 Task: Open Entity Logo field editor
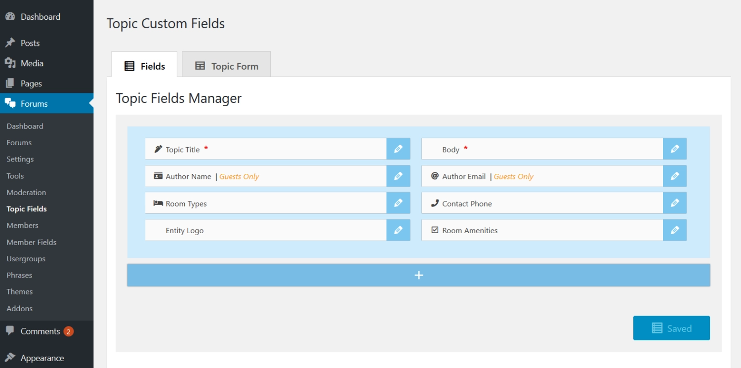coord(398,230)
